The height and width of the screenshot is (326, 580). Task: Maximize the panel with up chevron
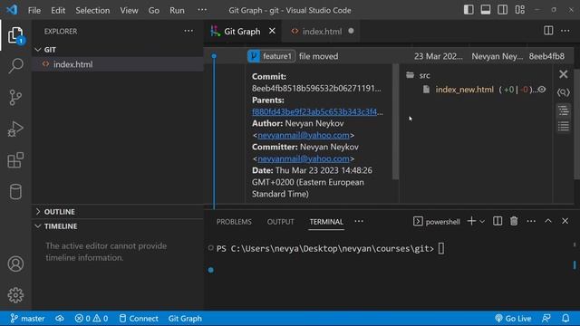pos(548,221)
